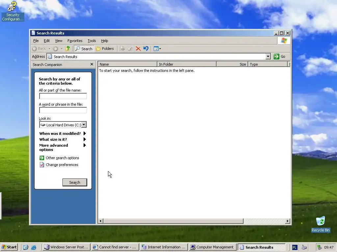Screen dimensions: 337x252
Task: Switch to Internet Information taskbar window
Action: click(x=164, y=247)
